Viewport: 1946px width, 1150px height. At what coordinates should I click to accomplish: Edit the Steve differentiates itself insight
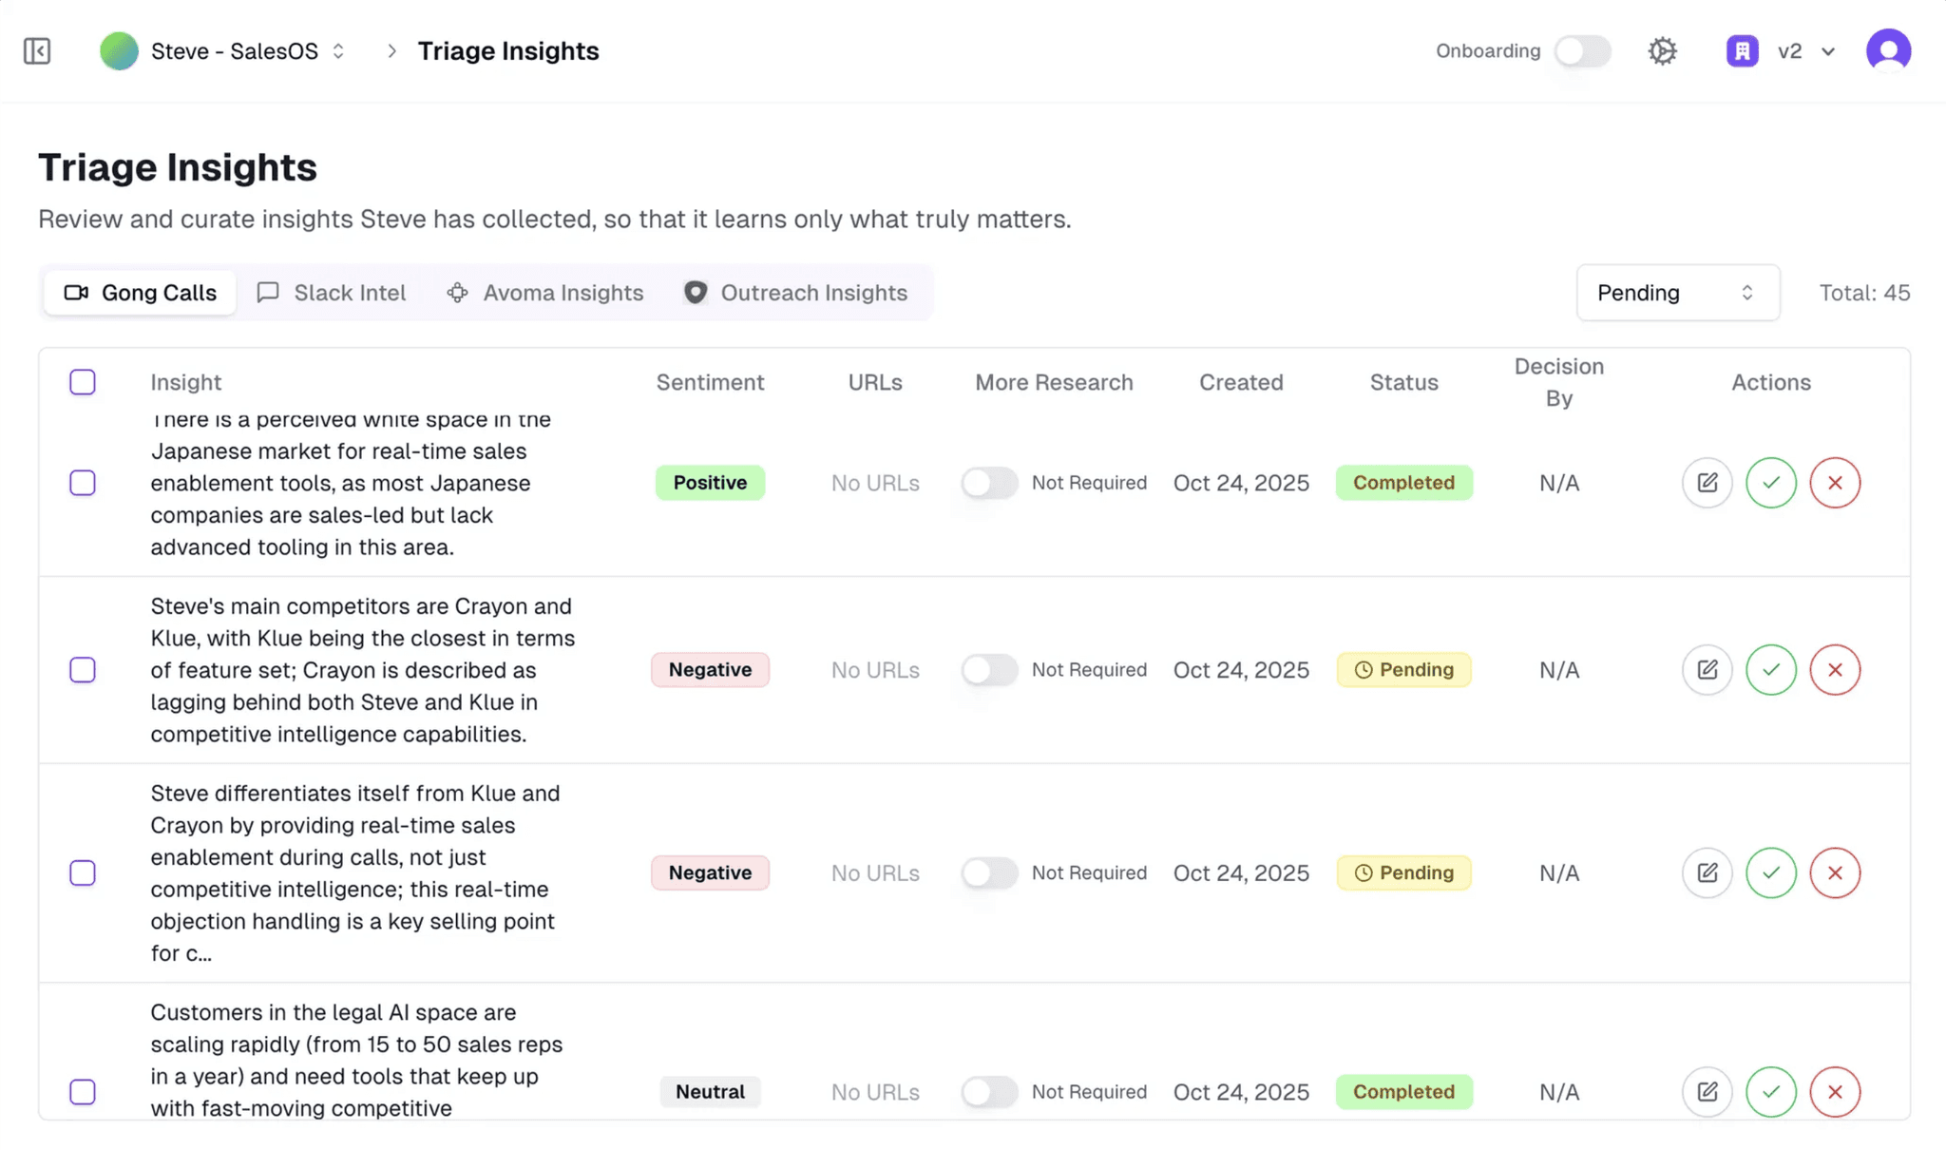tap(1707, 872)
